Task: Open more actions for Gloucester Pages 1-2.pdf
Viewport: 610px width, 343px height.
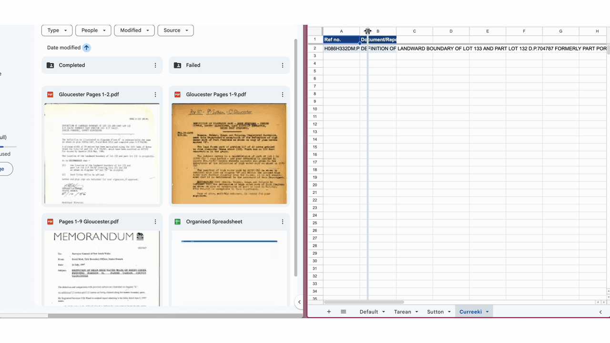Action: pyautogui.click(x=155, y=94)
